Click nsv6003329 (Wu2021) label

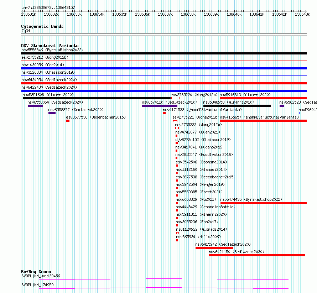(196, 199)
